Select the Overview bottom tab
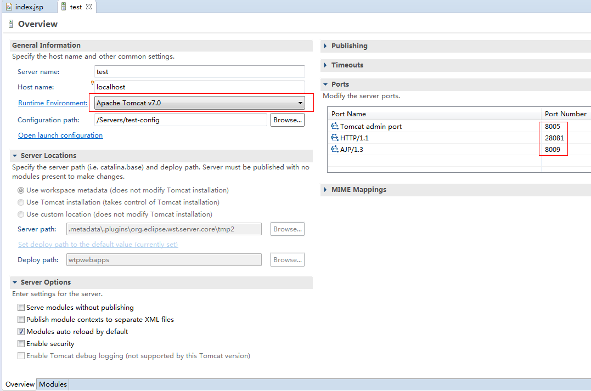 pos(20,384)
